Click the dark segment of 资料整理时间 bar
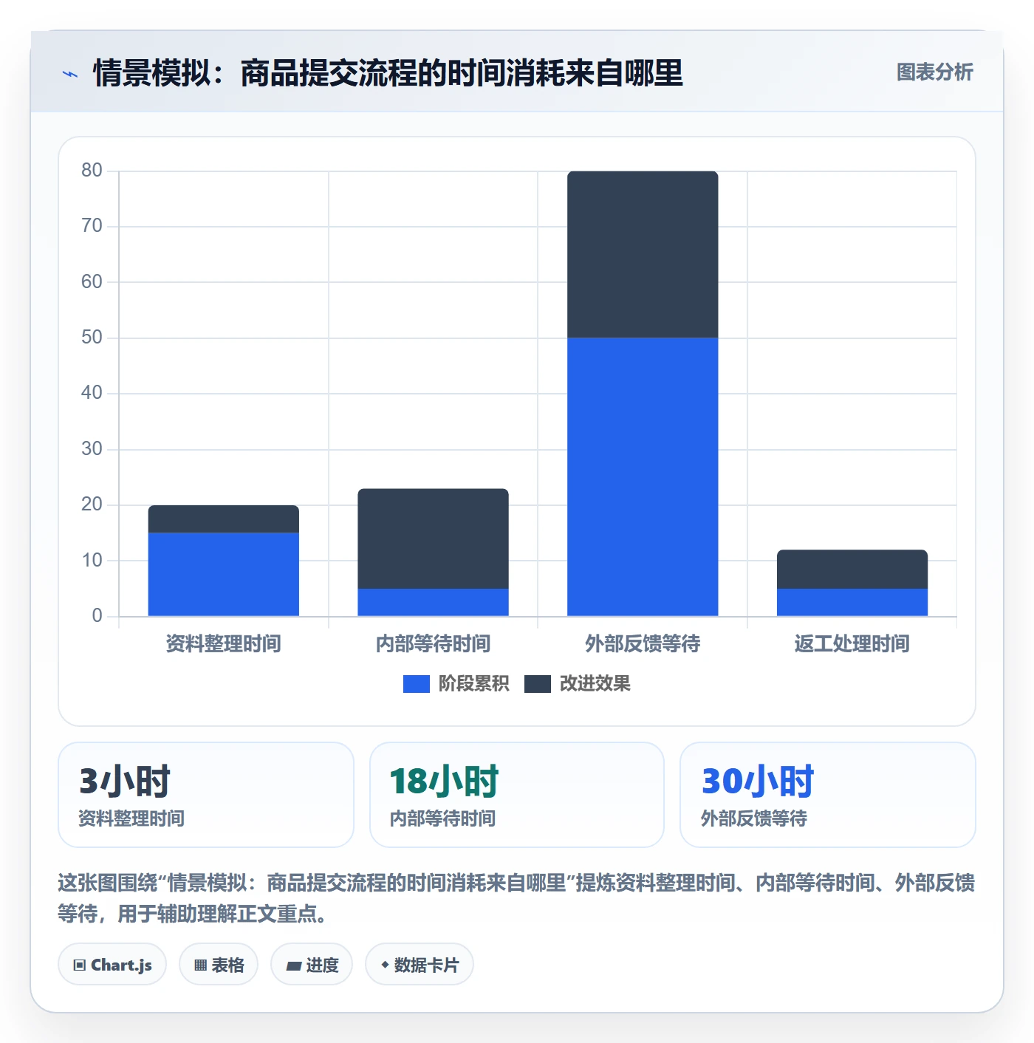The image size is (1034, 1043). (x=224, y=519)
